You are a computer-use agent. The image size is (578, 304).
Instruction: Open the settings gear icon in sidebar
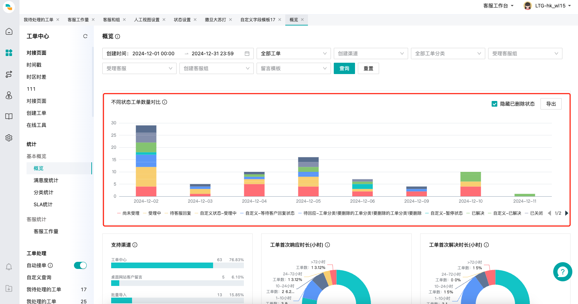[x=9, y=138]
